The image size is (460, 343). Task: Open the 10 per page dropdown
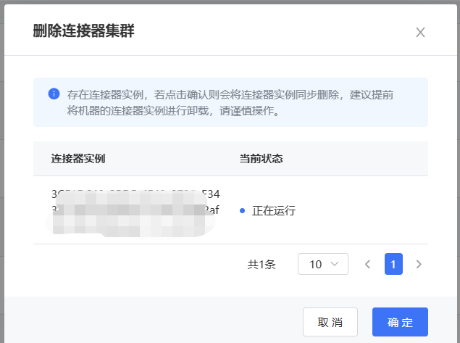tap(322, 265)
